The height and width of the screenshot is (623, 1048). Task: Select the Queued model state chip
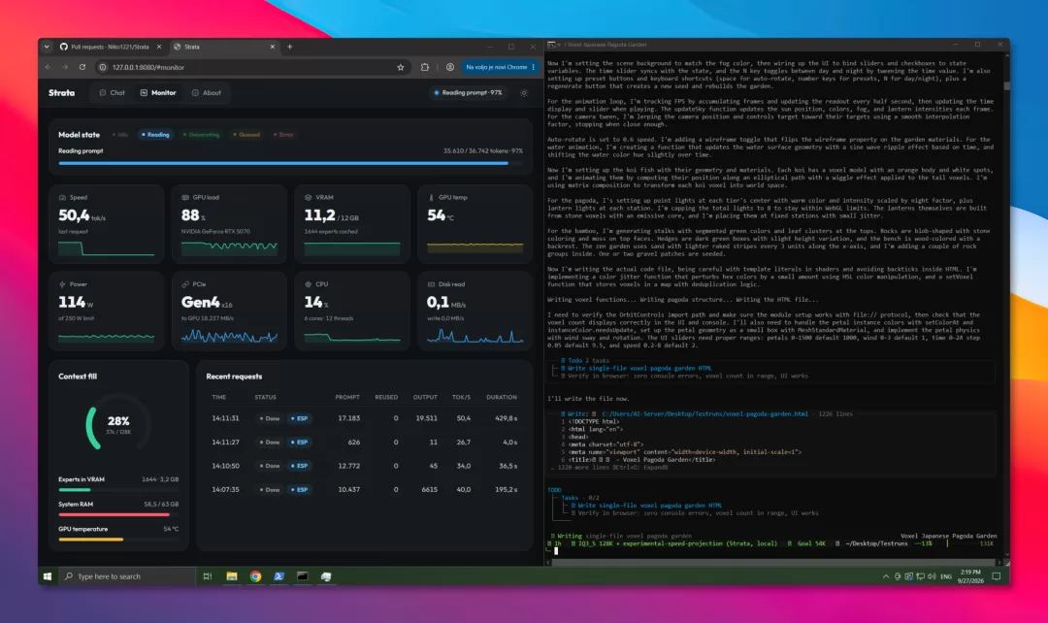pos(246,135)
